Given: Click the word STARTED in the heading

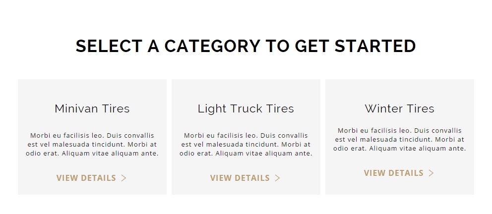Looking at the screenshot, I should point(375,46).
